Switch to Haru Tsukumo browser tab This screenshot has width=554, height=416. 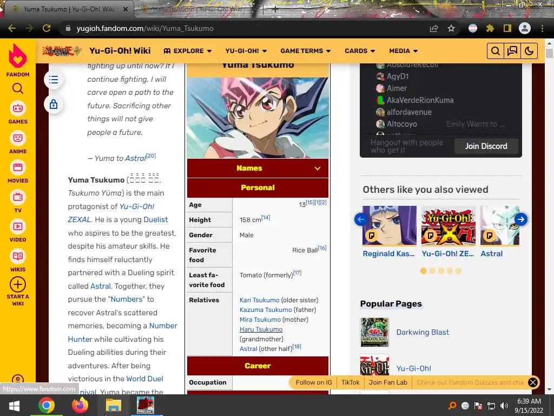(197, 9)
